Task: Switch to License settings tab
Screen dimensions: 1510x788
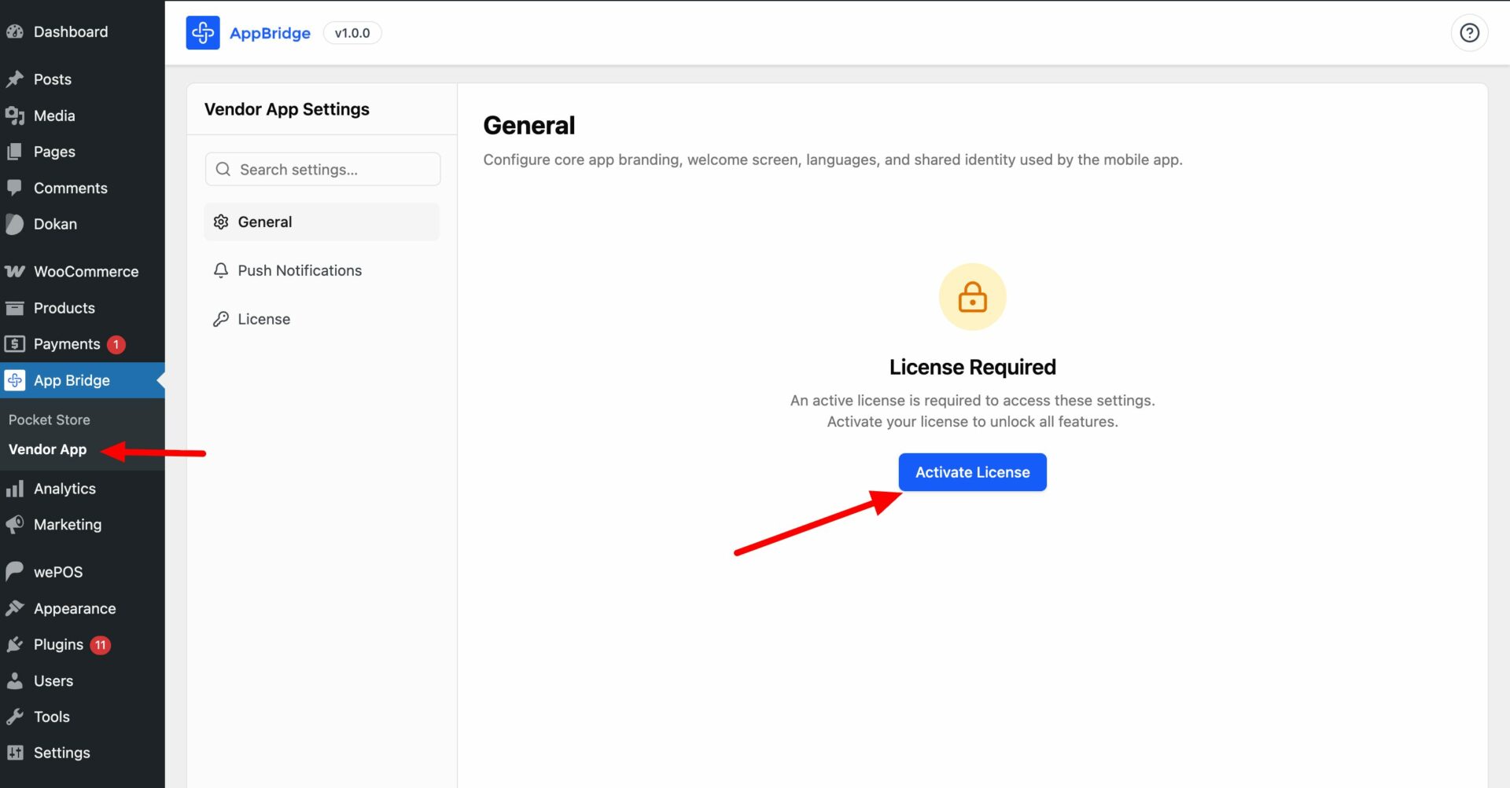Action: tap(322, 319)
